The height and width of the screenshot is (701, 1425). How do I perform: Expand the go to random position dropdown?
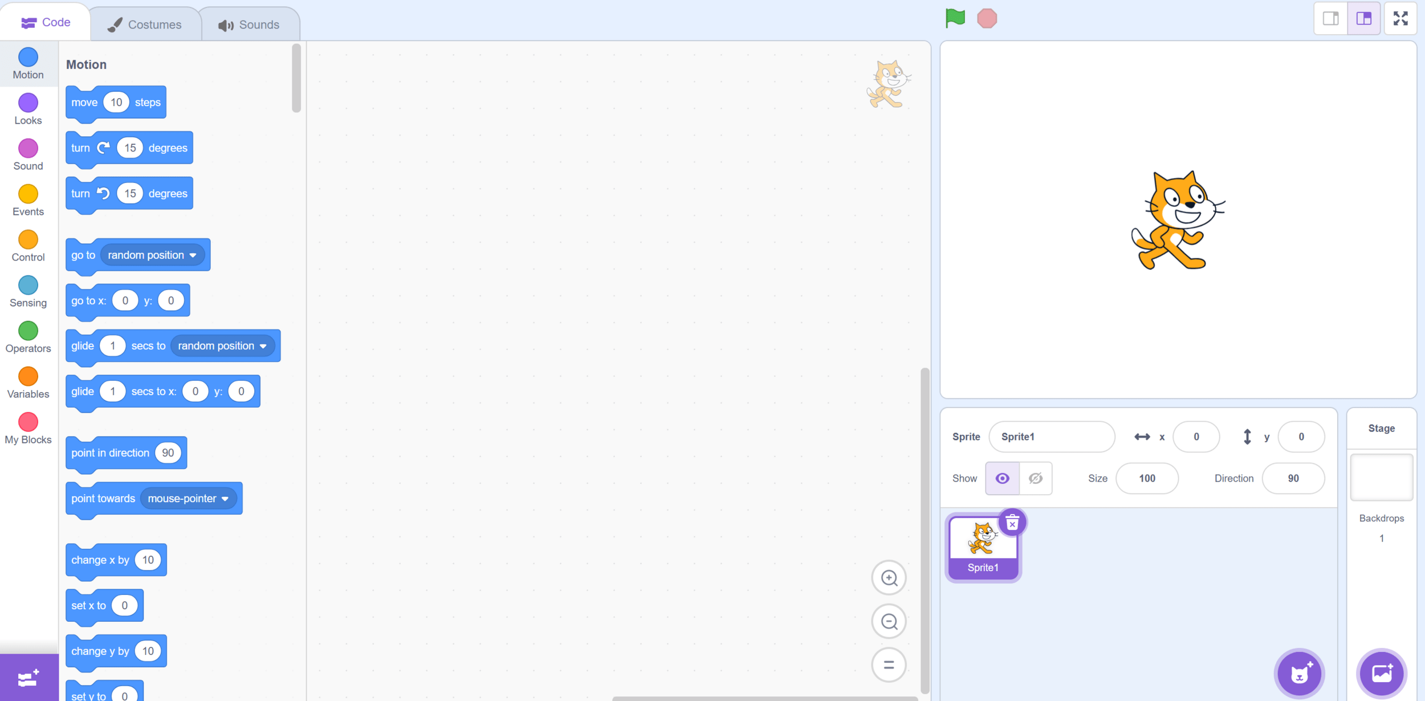coord(193,255)
